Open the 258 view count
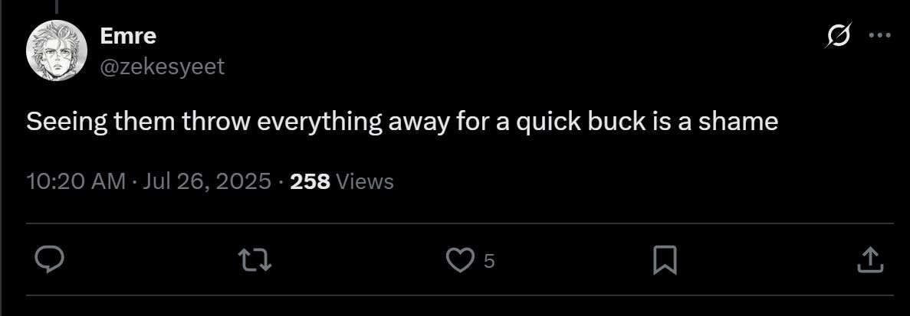The image size is (910, 316). pos(310,181)
